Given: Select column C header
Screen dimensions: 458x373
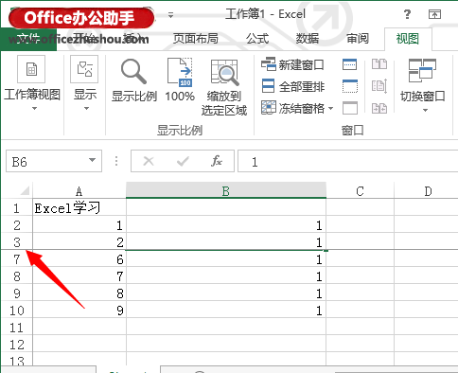Looking at the screenshot, I should [x=360, y=190].
